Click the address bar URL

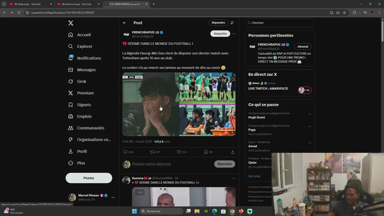[63, 13]
